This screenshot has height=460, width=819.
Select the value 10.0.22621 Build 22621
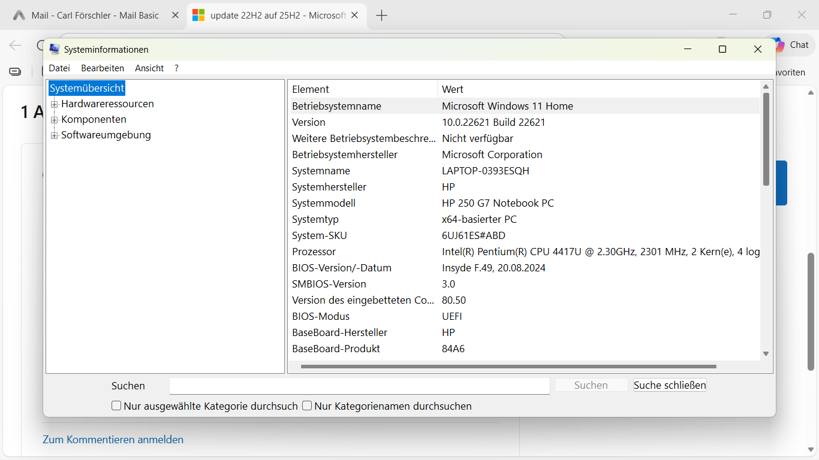493,122
